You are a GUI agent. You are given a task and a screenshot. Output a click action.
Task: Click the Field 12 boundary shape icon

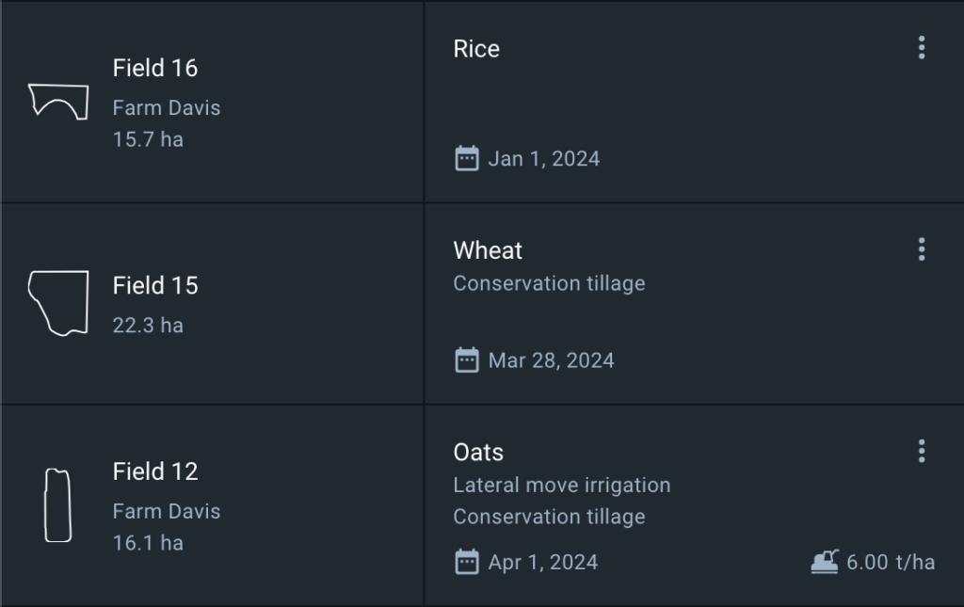pos(58,505)
